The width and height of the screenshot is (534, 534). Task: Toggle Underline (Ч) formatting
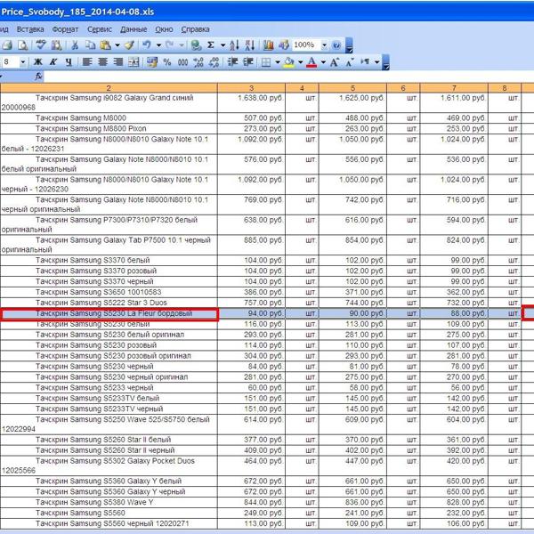coord(69,62)
